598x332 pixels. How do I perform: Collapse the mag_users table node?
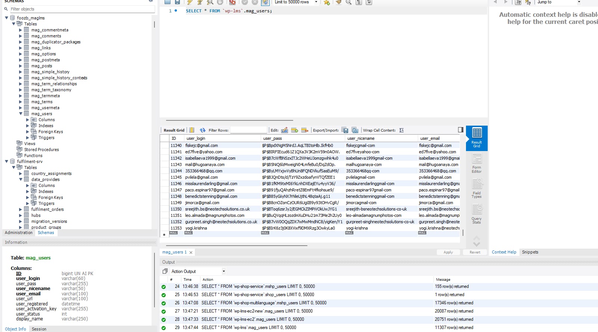21,113
